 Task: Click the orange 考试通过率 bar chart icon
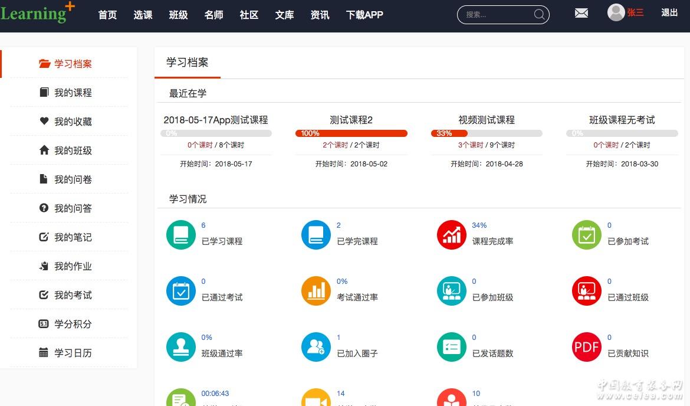coord(316,291)
